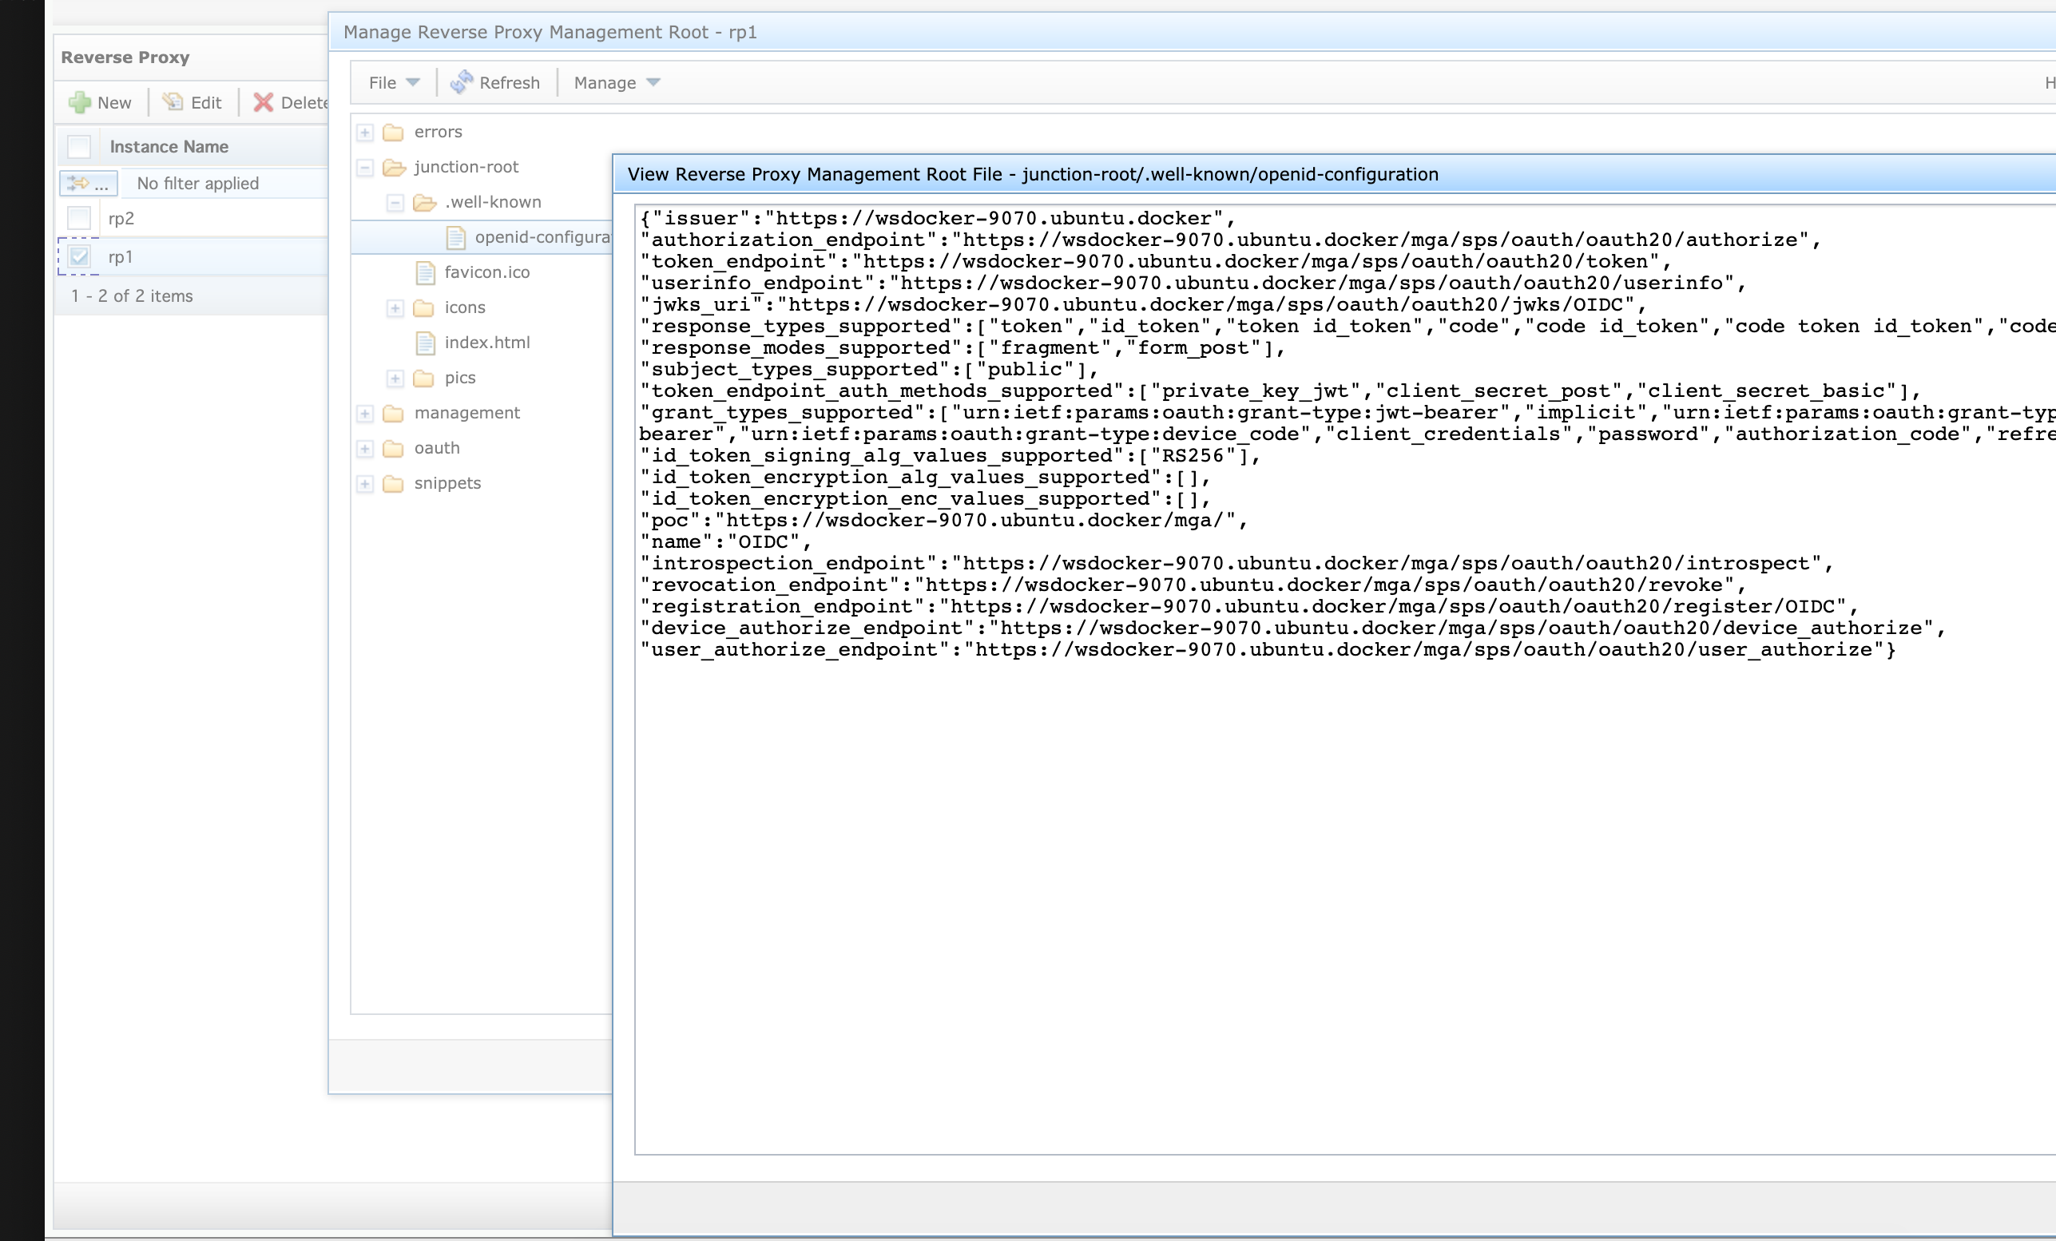Toggle the select-all Instance Name checkbox
Screen dimensions: 2056x1241
[79, 147]
